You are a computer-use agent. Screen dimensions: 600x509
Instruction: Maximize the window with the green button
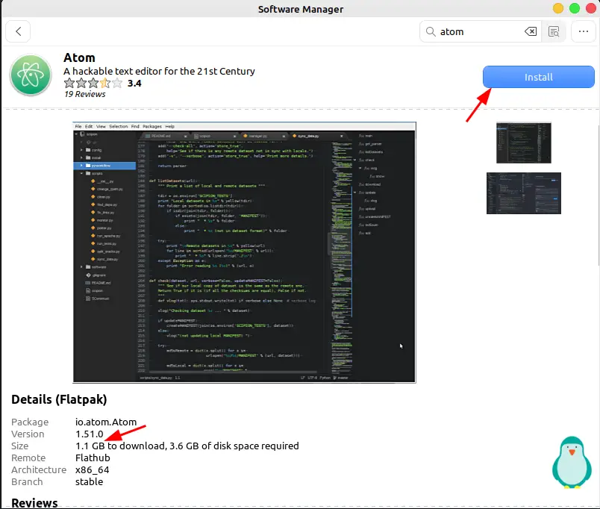tap(575, 8)
